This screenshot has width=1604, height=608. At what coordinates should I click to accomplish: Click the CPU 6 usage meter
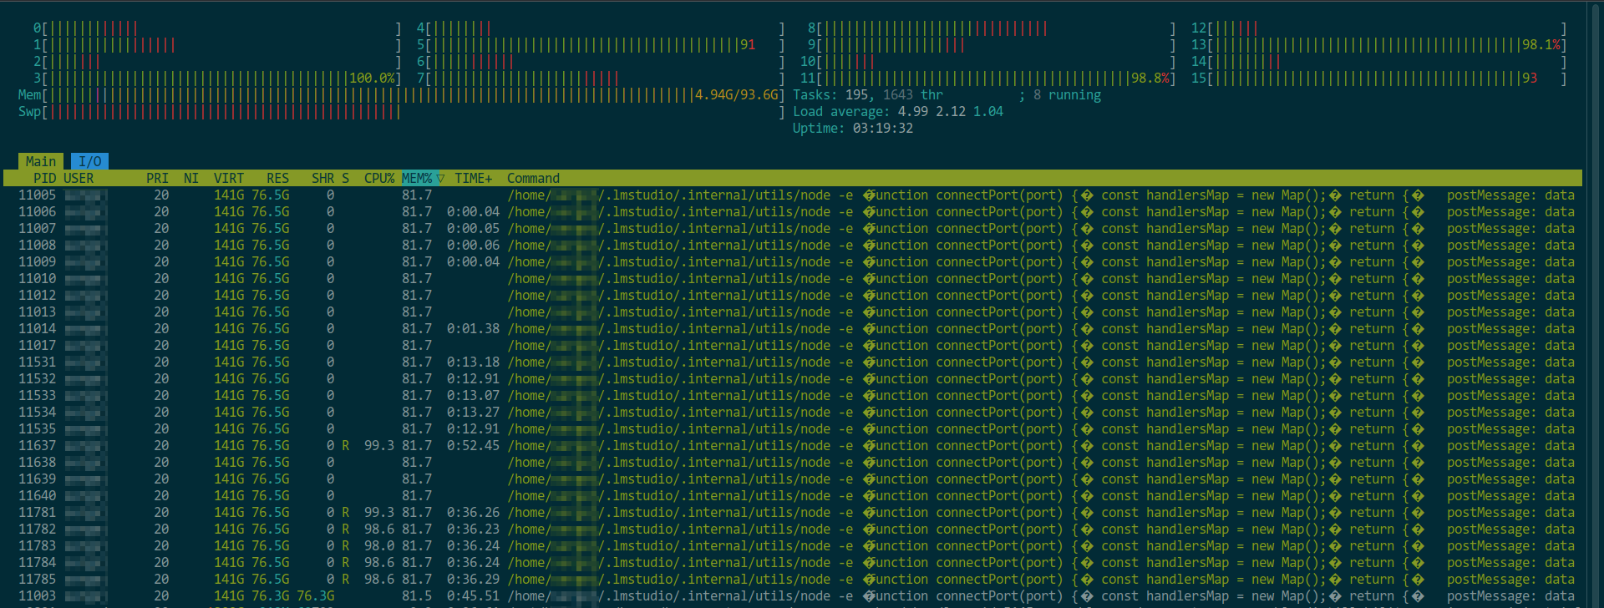[601, 62]
